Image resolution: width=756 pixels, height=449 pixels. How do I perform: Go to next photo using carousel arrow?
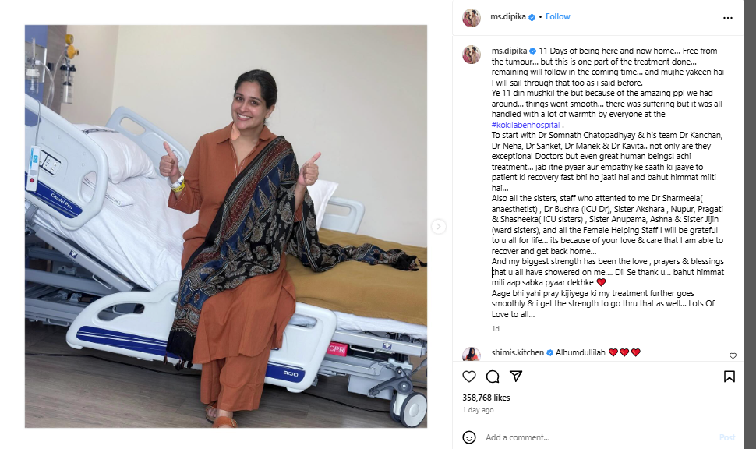pyautogui.click(x=438, y=226)
